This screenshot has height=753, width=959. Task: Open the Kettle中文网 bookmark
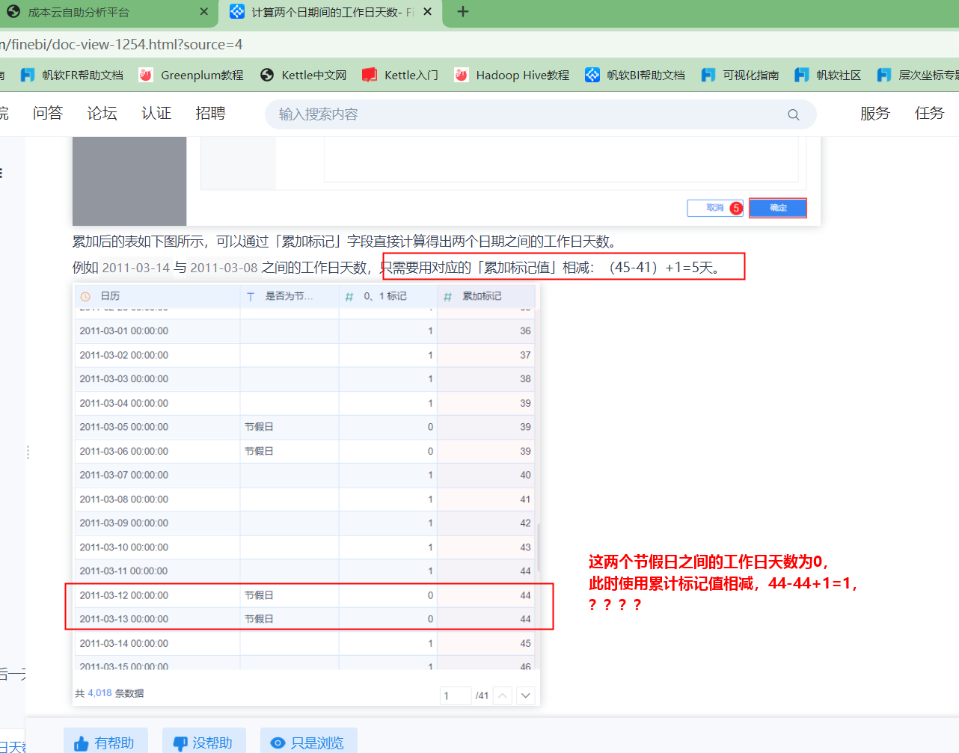304,75
